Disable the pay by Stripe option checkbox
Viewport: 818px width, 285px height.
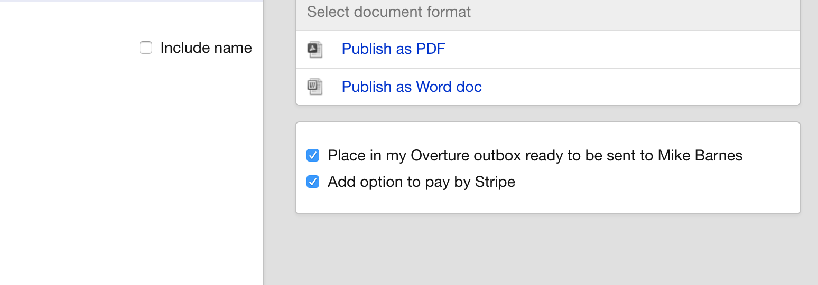tap(313, 182)
